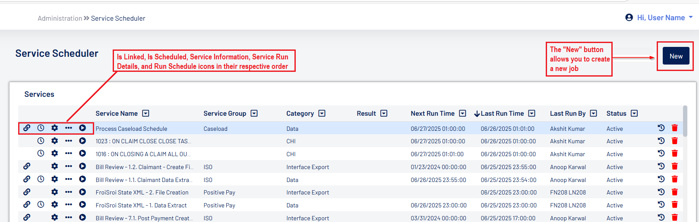The image size is (699, 222).
Task: Open gear service information for 1016 row
Action: [54, 154]
